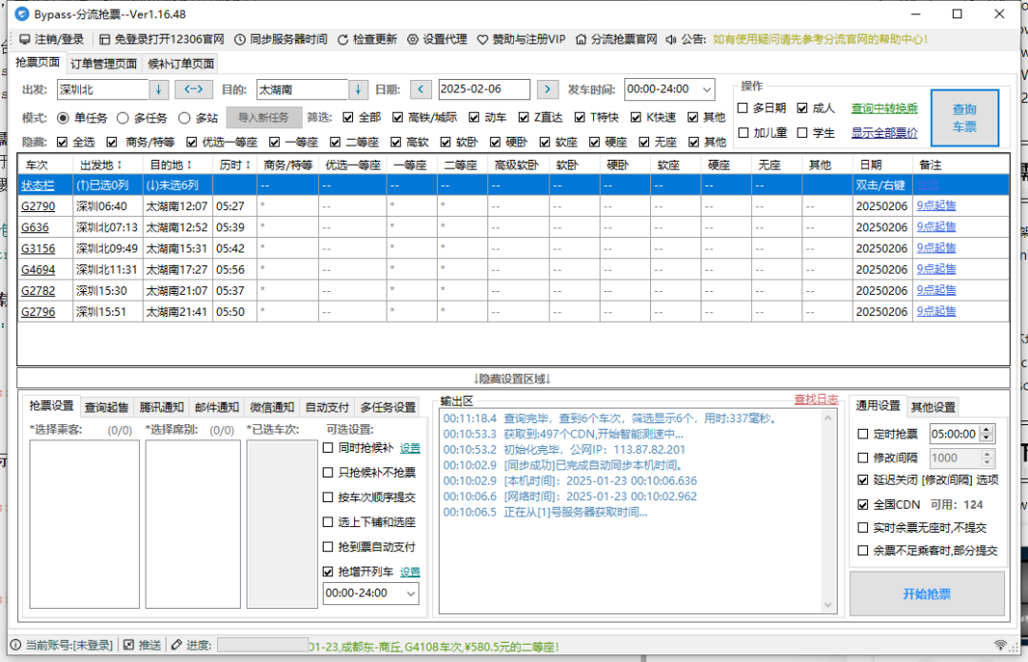Click the 查询车票 button

click(964, 117)
